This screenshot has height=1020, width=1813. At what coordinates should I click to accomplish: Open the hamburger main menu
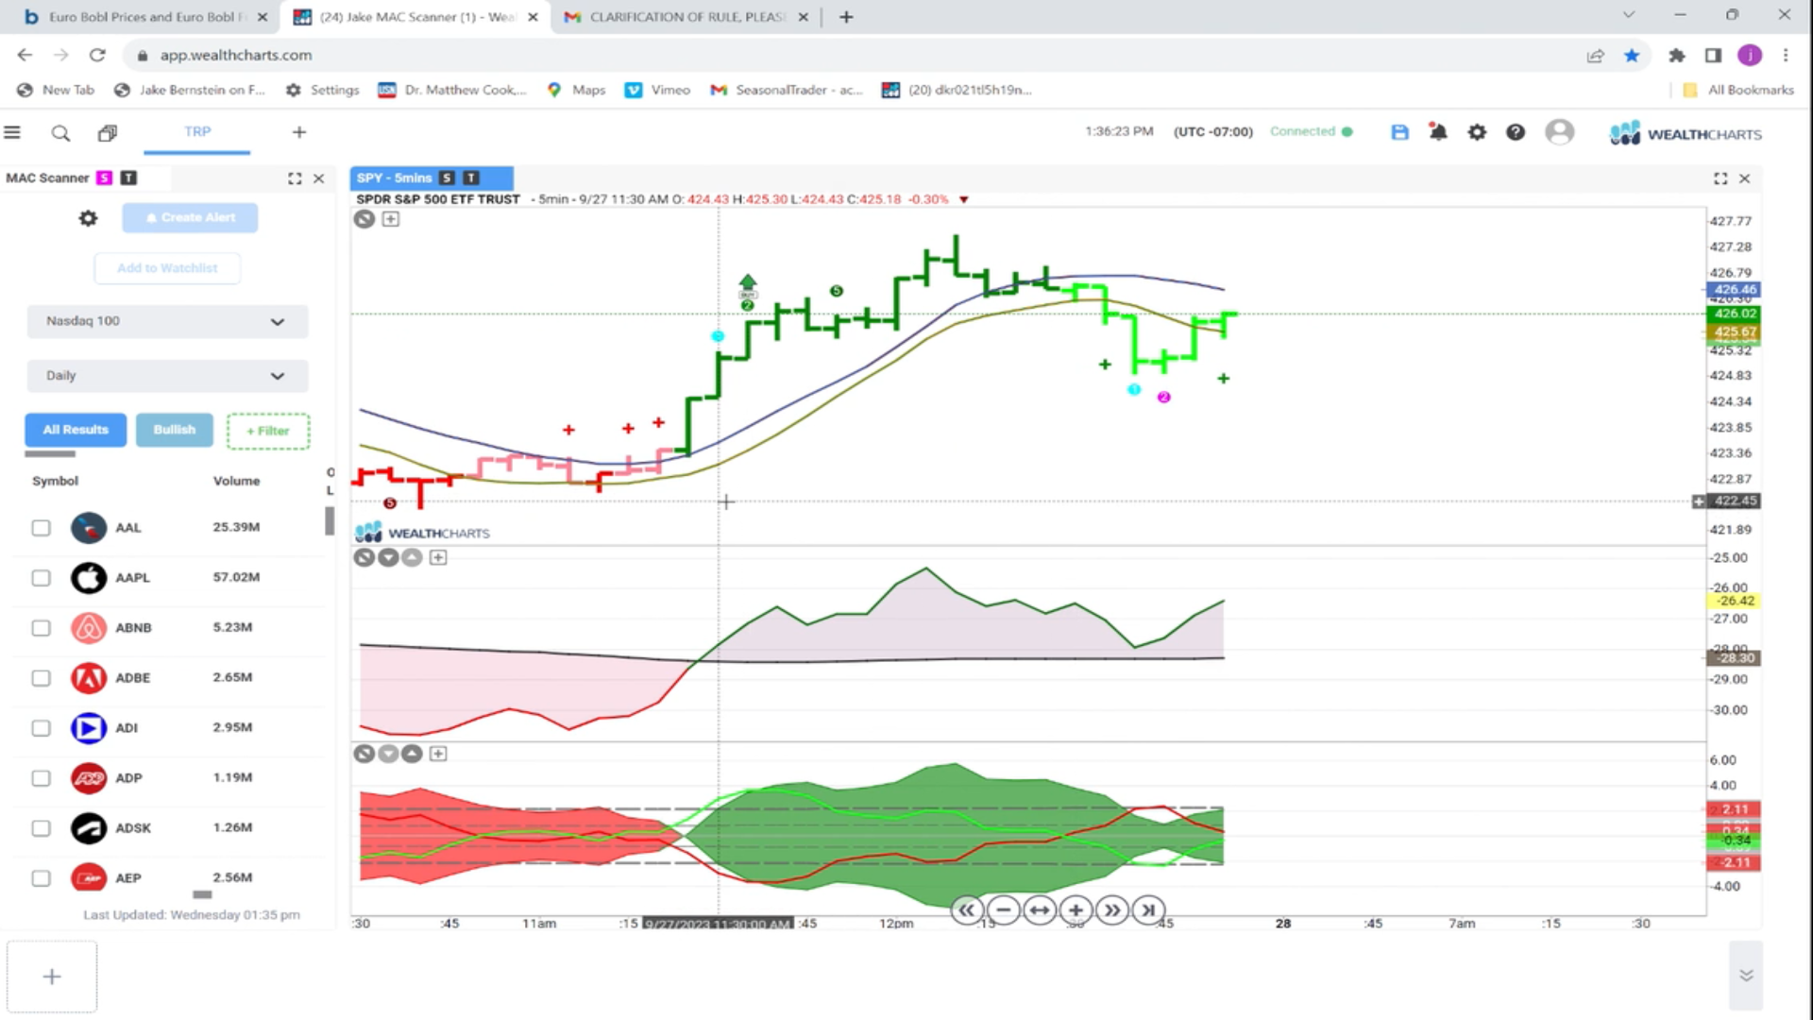[12, 132]
